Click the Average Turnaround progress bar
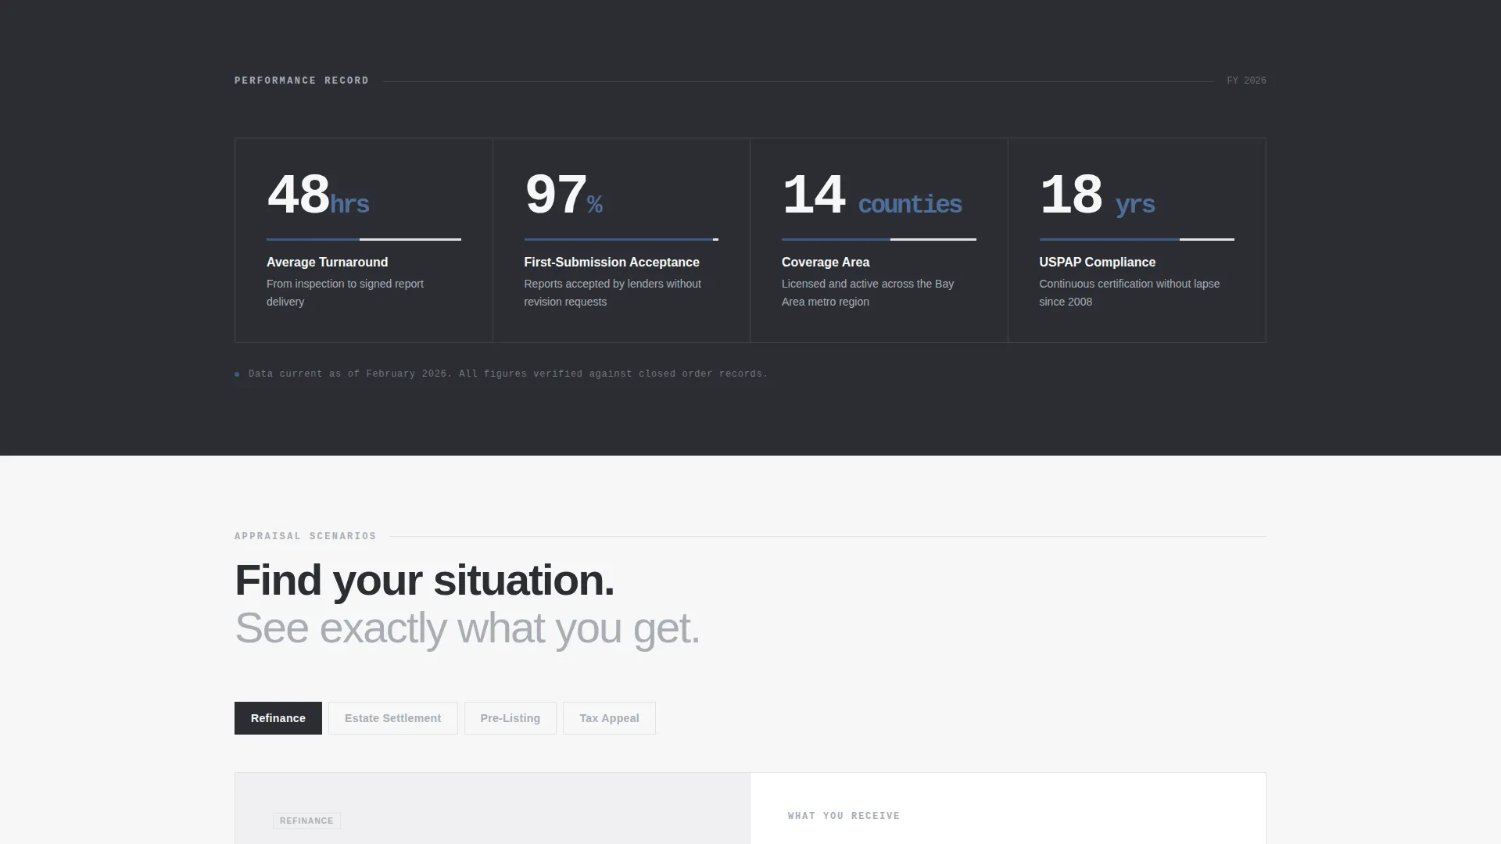Screen dimensions: 1501x844 pyautogui.click(x=364, y=239)
